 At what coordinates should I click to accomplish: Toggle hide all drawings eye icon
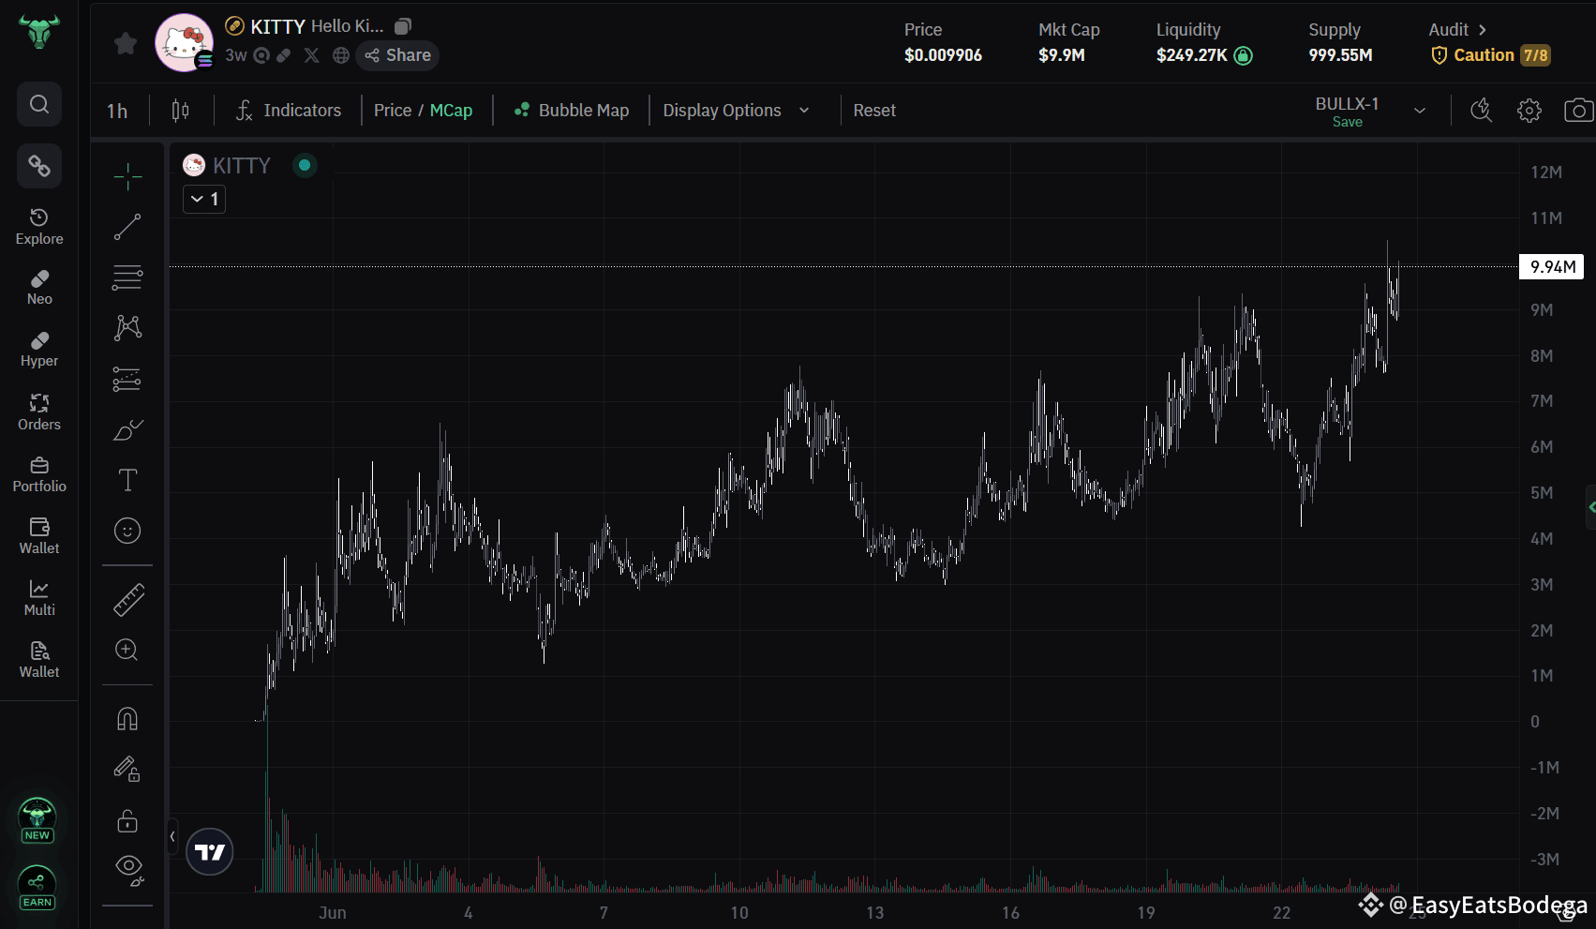tap(128, 869)
